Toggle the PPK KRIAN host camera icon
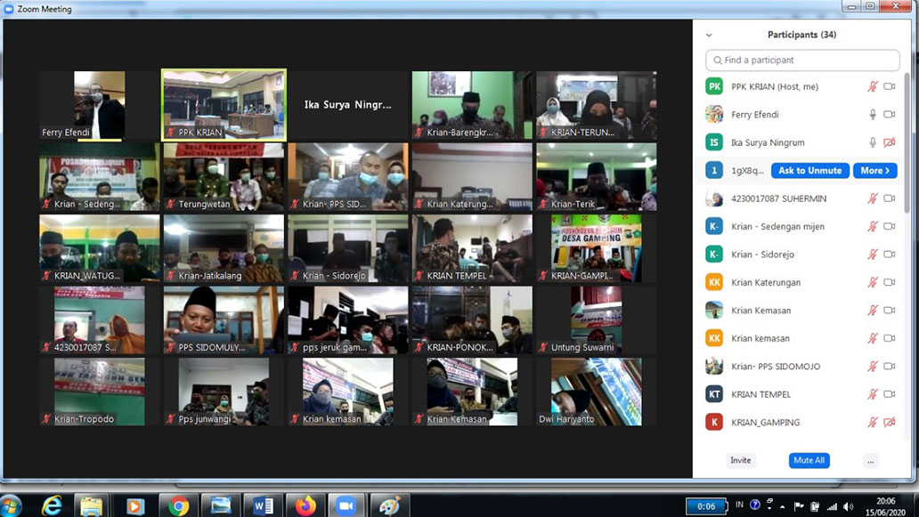Image resolution: width=919 pixels, height=517 pixels. [x=889, y=86]
